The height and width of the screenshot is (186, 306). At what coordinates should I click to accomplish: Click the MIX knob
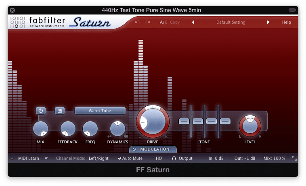[x=40, y=128]
